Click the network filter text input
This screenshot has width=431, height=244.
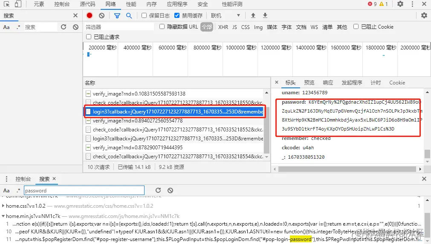119,27
